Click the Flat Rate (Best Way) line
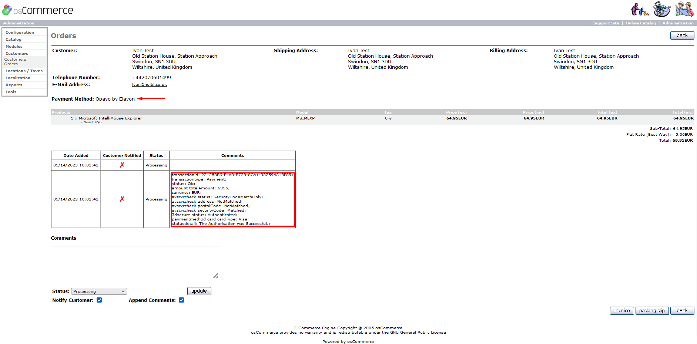The height and width of the screenshot is (344, 697). [x=659, y=135]
